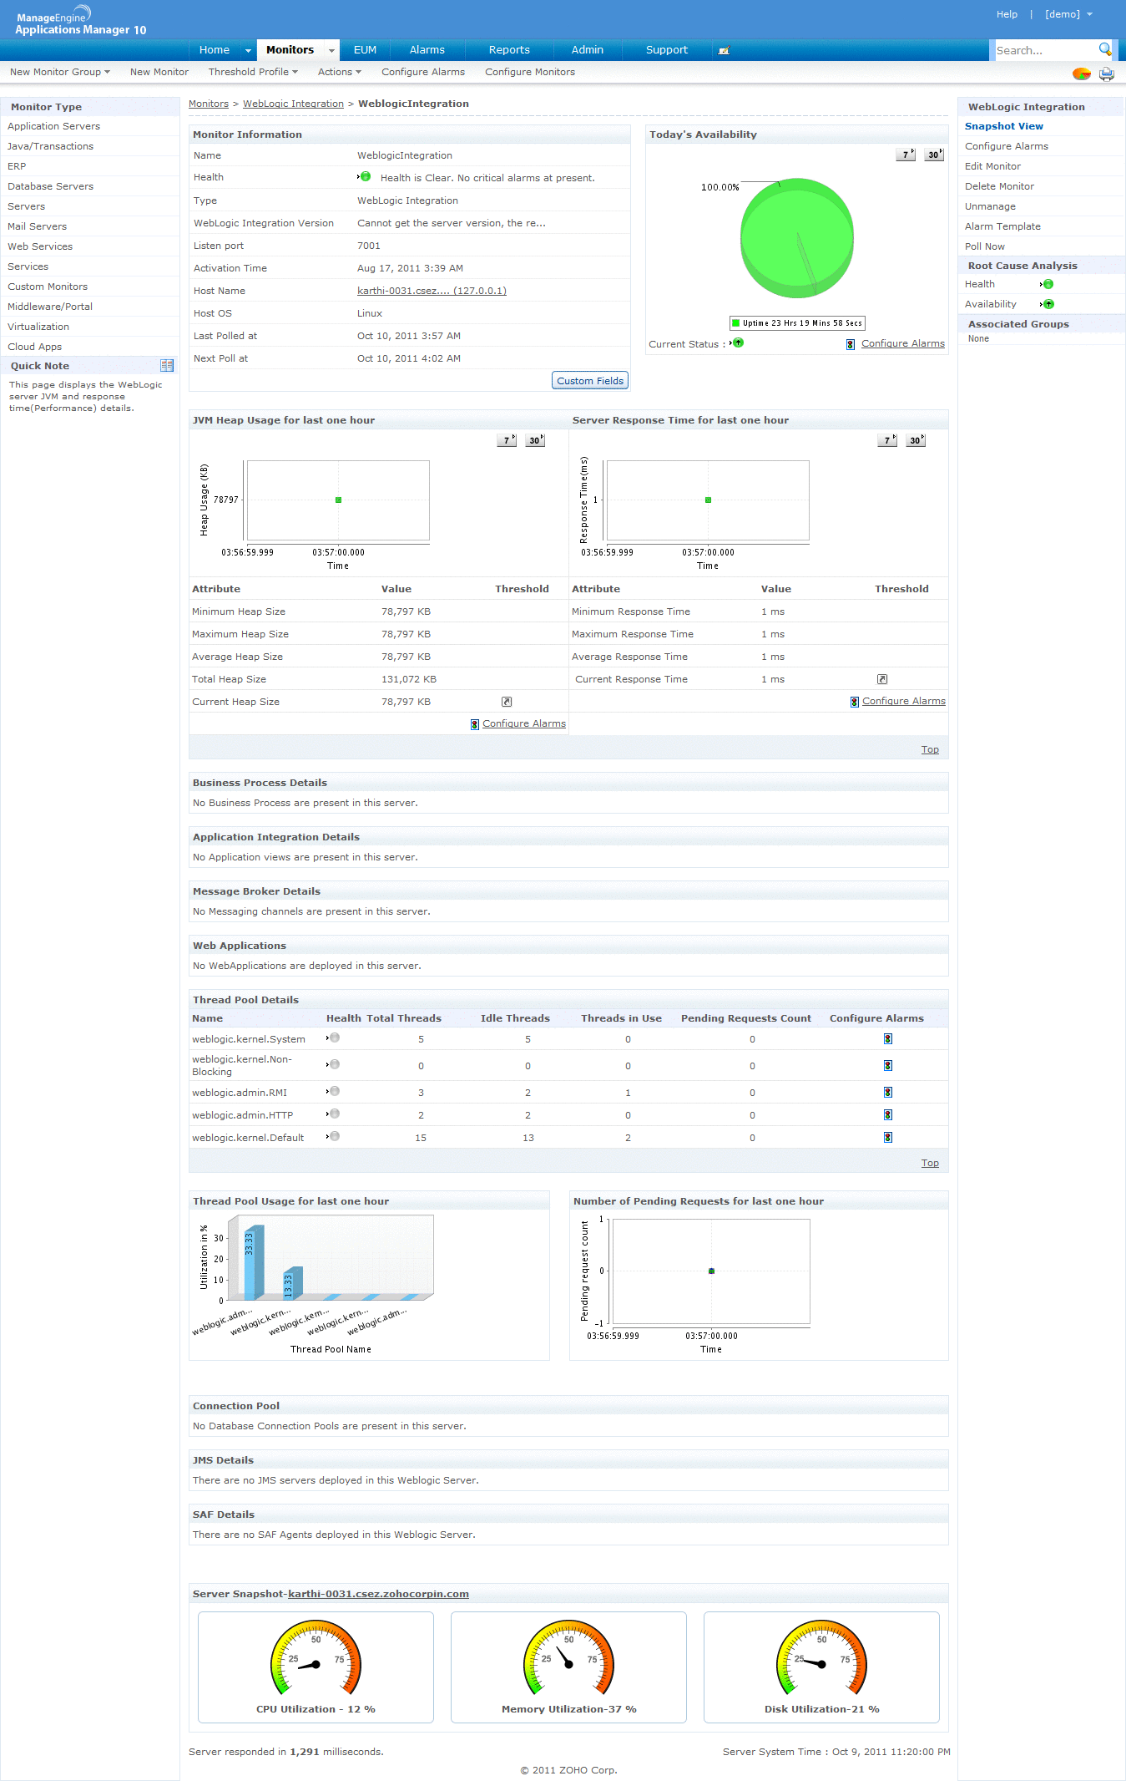The width and height of the screenshot is (1126, 1781).
Task: Show 7-day history for Today's Availability
Action: click(x=906, y=155)
